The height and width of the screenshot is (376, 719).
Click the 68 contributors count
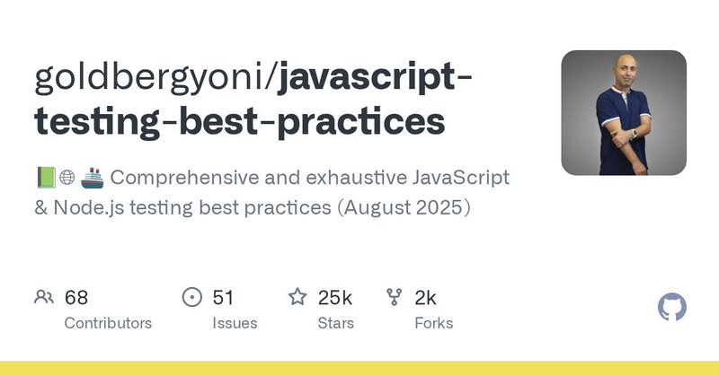pos(76,298)
